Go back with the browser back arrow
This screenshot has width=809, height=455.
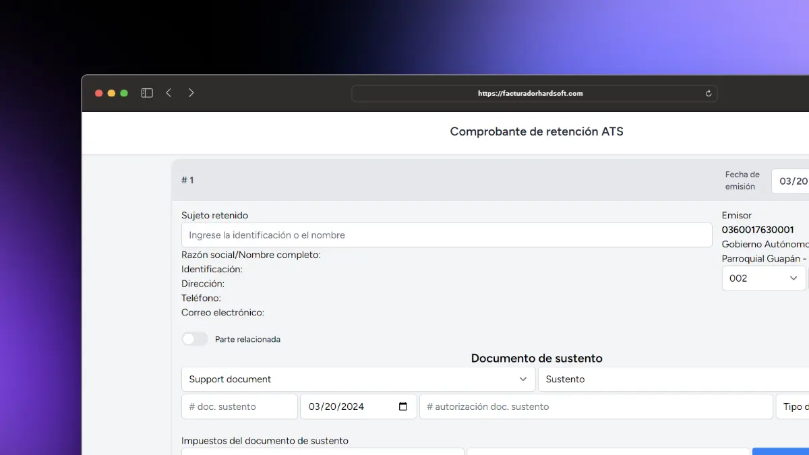[x=169, y=93]
